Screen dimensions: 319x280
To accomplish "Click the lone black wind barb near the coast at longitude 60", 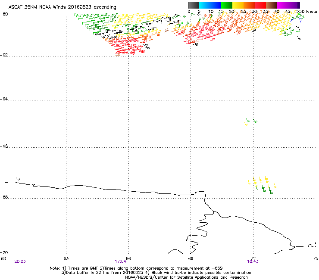I will pyautogui.click(x=18, y=179).
